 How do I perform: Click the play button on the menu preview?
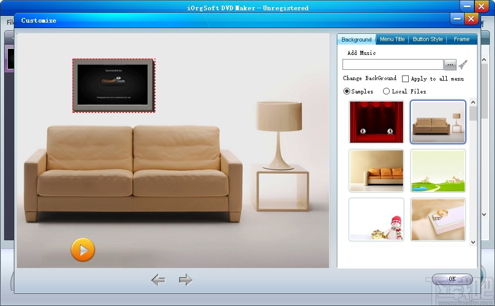coord(83,251)
